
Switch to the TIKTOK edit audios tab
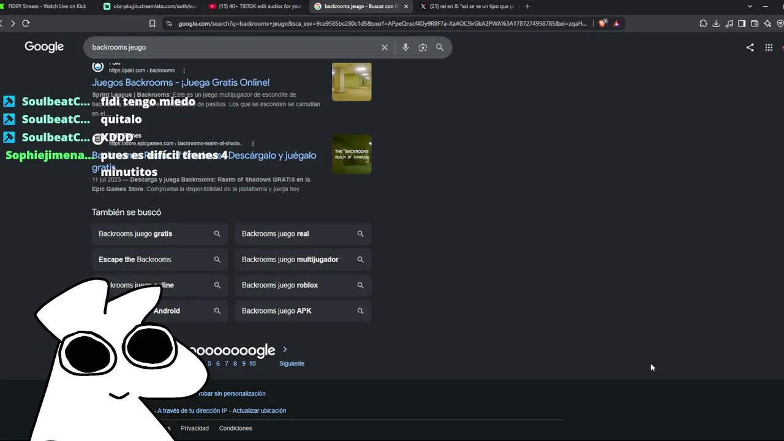(255, 6)
